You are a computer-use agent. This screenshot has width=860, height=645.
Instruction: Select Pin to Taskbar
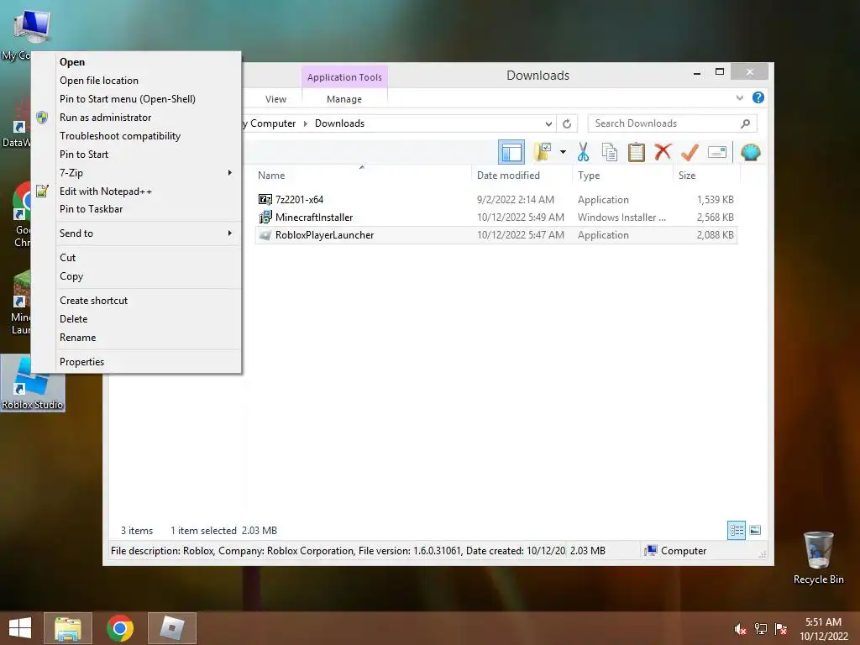pyautogui.click(x=137, y=209)
